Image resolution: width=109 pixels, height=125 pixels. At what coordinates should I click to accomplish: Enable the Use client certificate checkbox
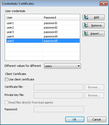pyautogui.click(x=6, y=79)
